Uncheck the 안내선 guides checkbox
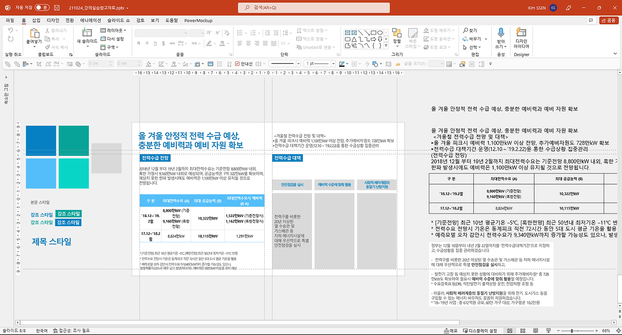This screenshot has height=335, width=622. click(x=237, y=64)
